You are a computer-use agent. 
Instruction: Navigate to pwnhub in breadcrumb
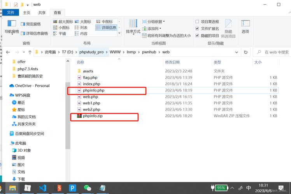click(149, 52)
